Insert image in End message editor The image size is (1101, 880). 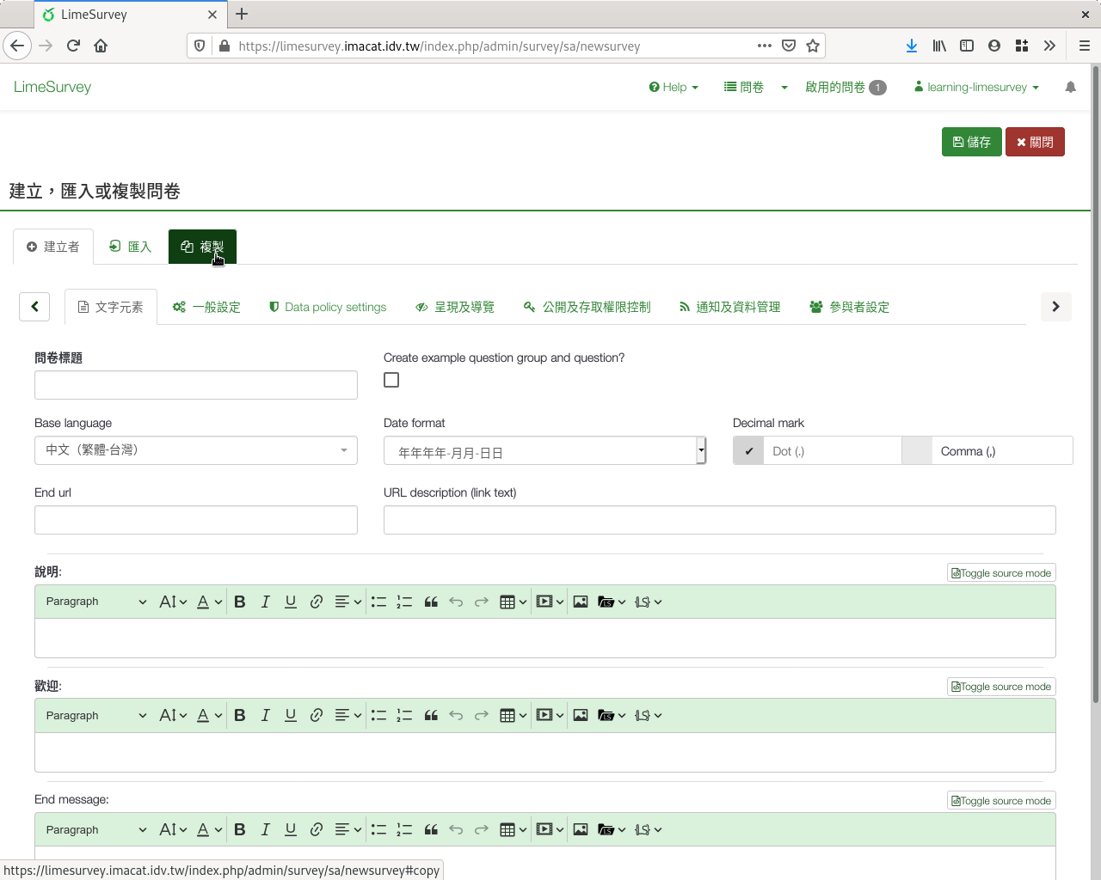click(581, 829)
